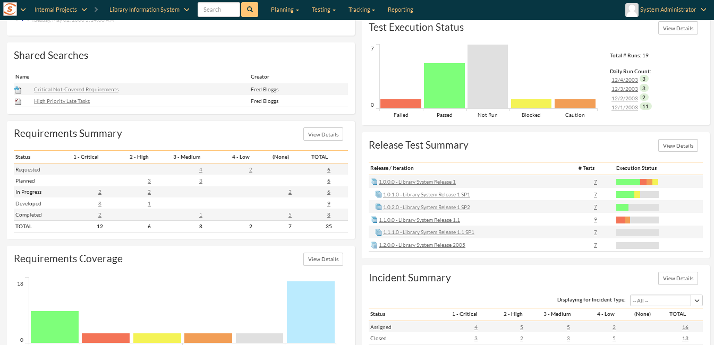The width and height of the screenshot is (714, 345).
Task: Click the High Priority Late Tasks icon
Action: (x=18, y=101)
